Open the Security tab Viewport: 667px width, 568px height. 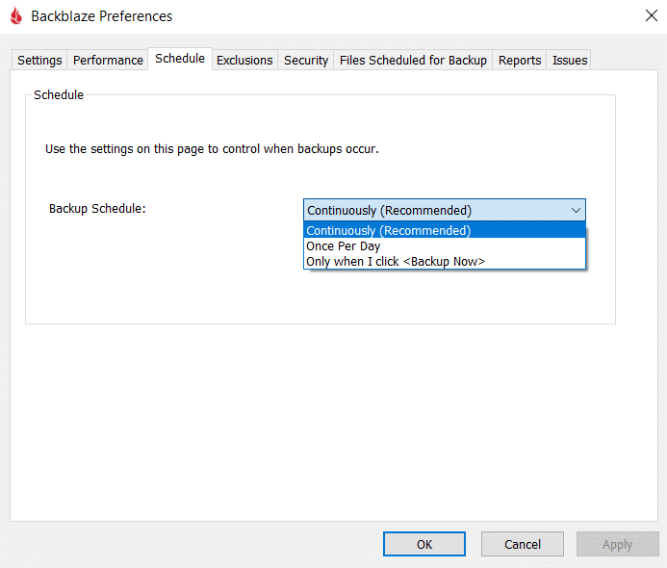click(x=306, y=60)
